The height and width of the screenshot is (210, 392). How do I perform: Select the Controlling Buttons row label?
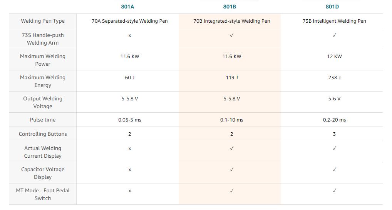[43, 134]
